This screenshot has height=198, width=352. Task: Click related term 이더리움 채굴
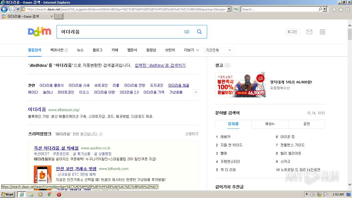pyautogui.click(x=179, y=86)
